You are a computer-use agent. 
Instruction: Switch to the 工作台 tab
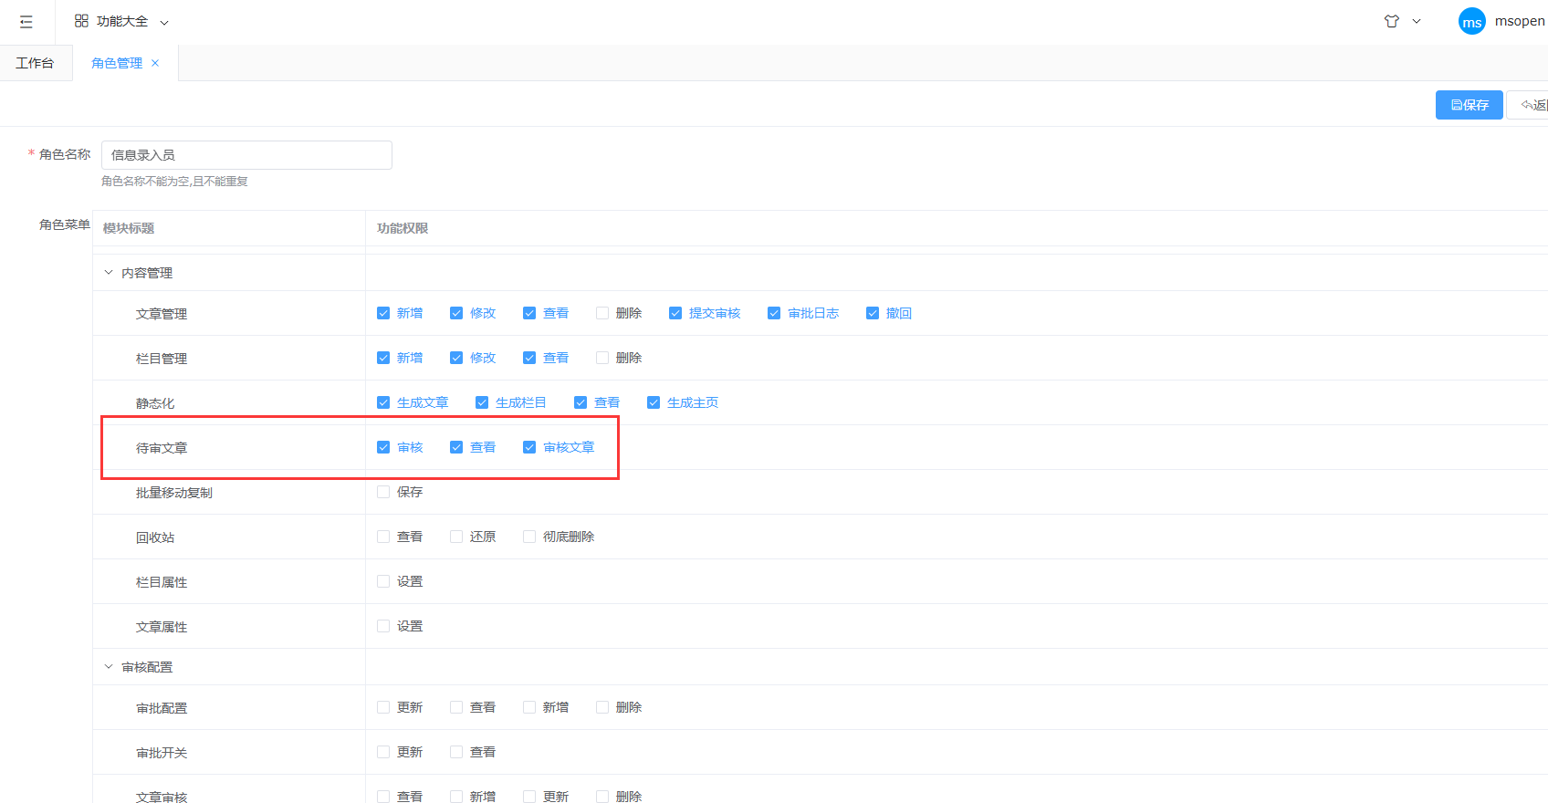(x=35, y=63)
